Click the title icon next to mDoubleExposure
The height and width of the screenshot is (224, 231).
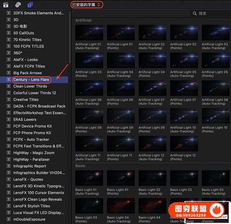coord(8,219)
